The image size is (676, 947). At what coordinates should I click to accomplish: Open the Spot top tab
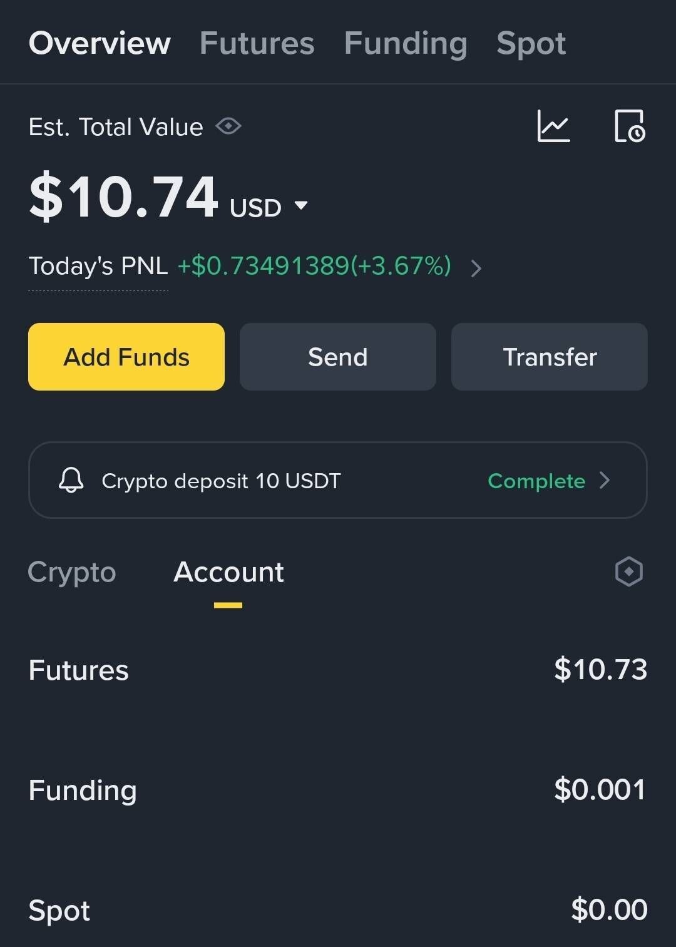[x=531, y=44]
